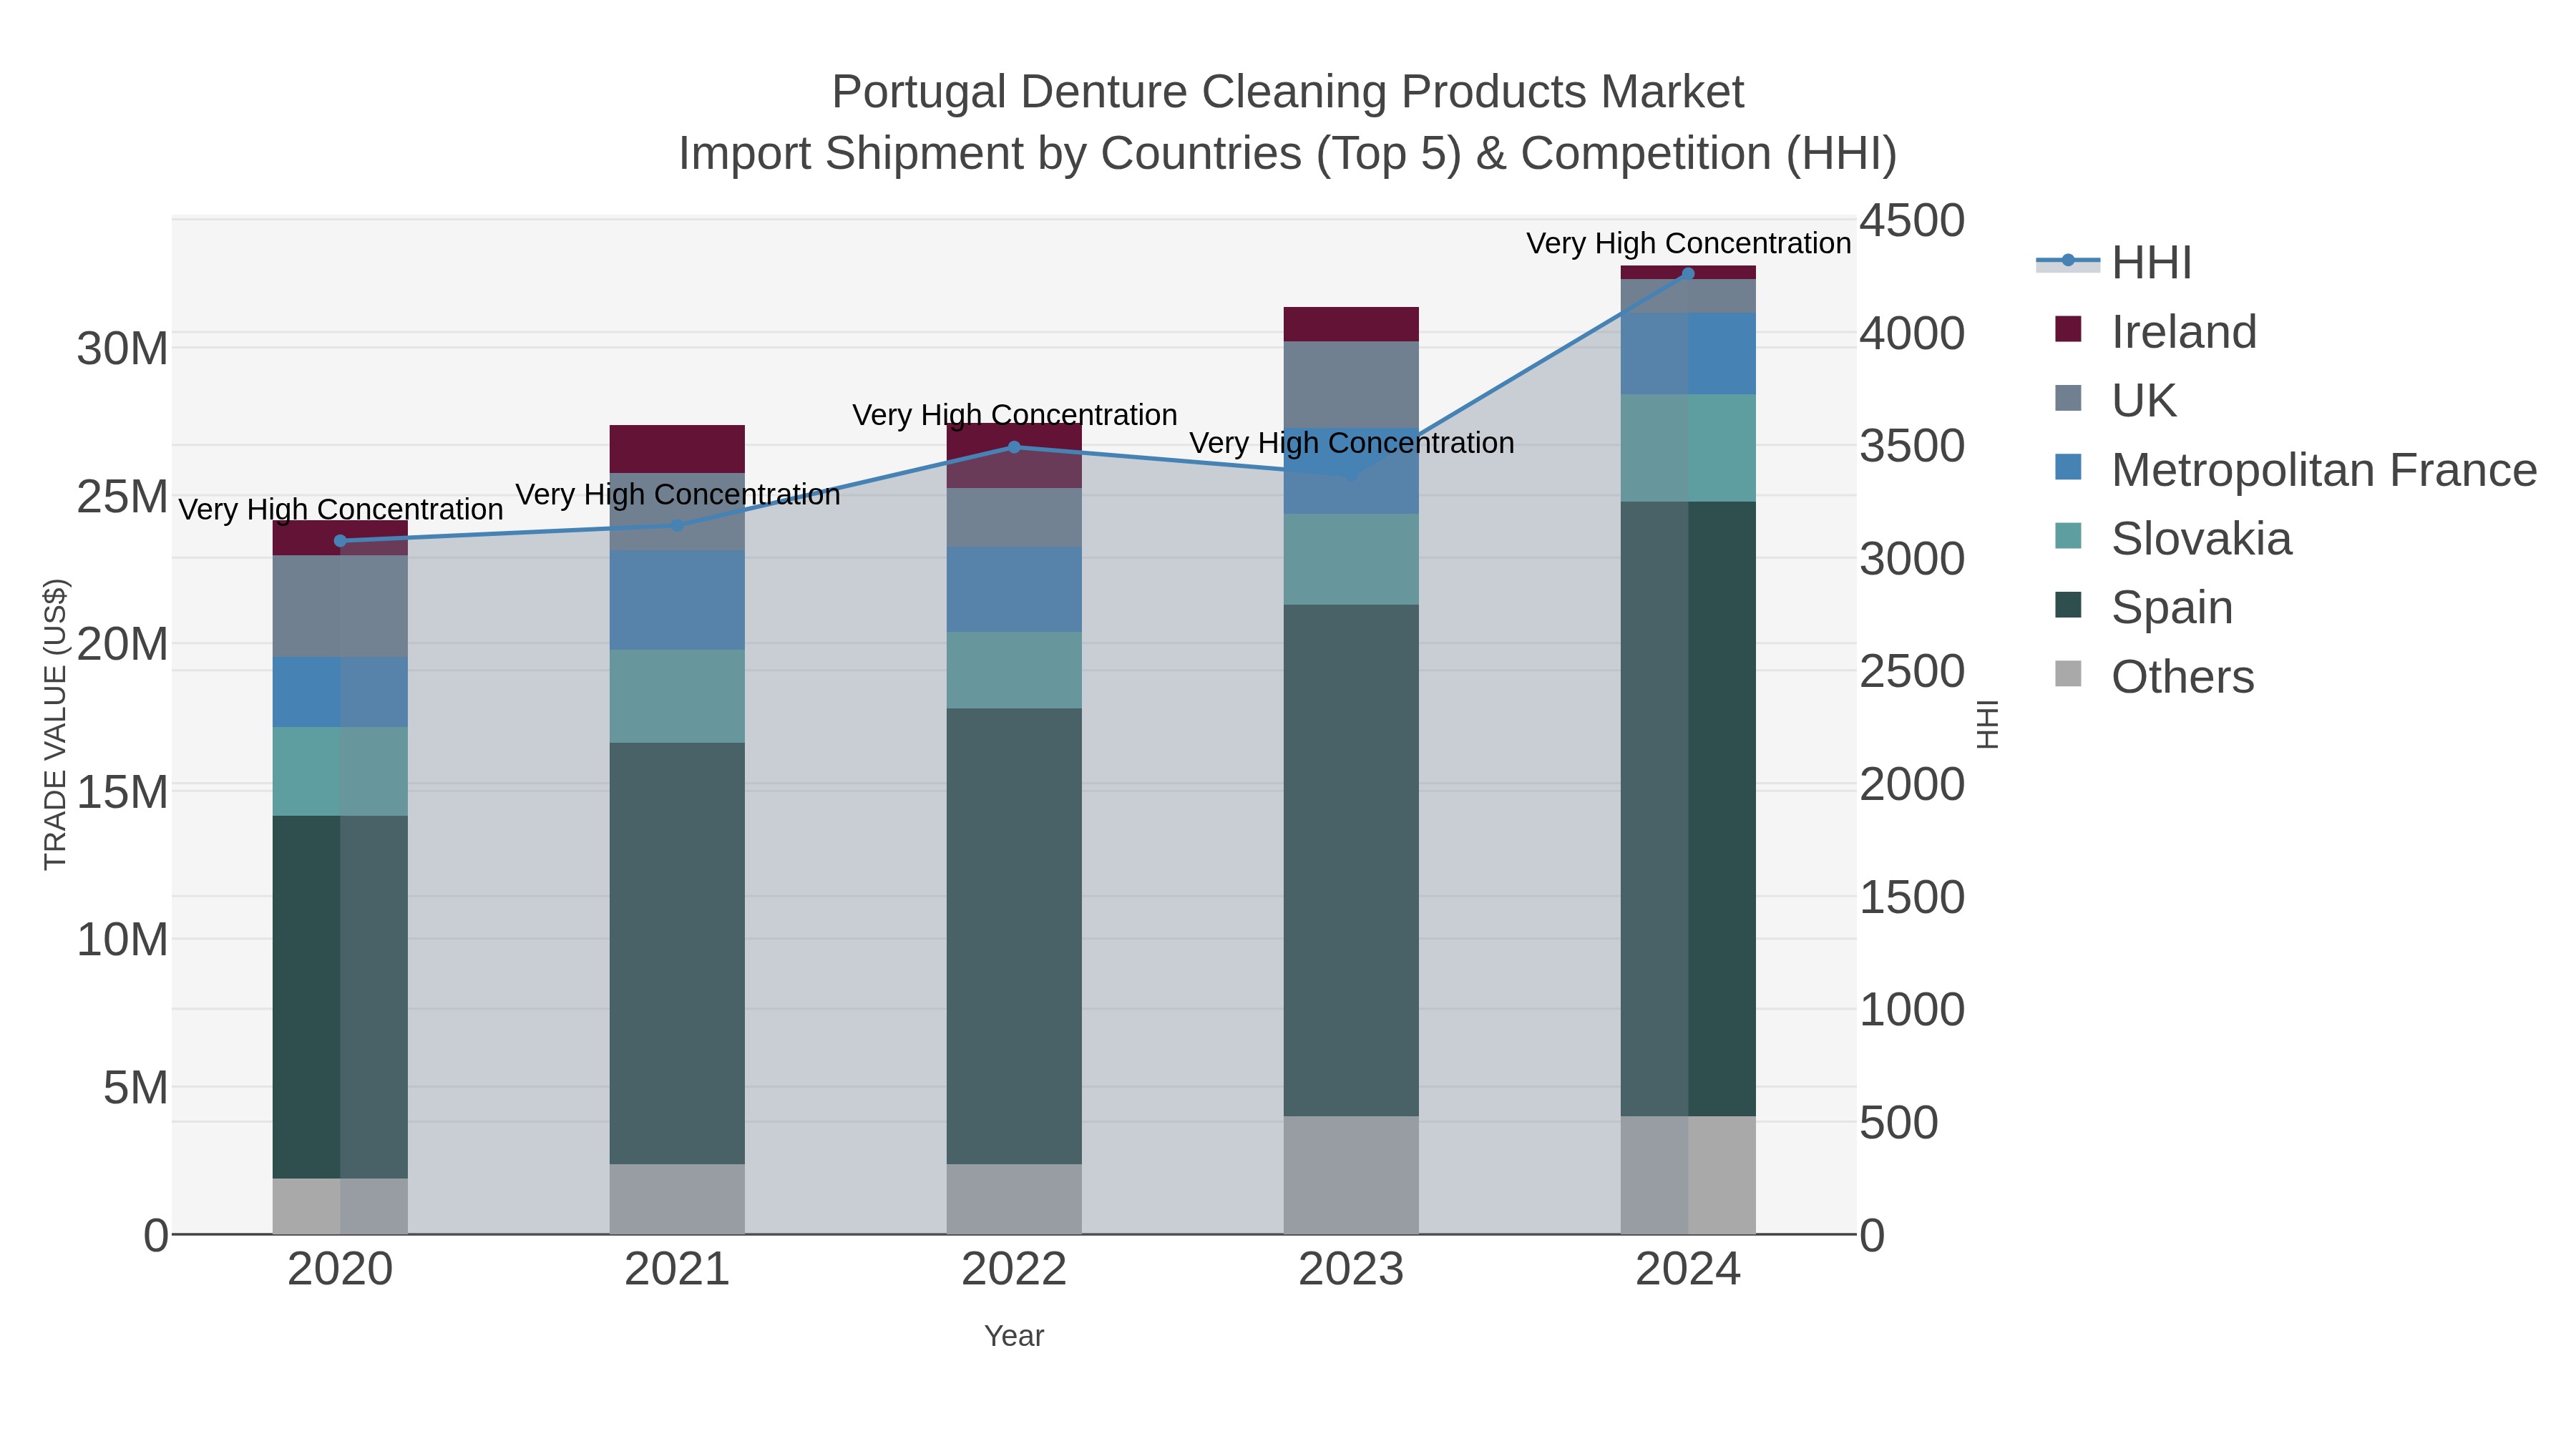The width and height of the screenshot is (2576, 1449).
Task: Click the 2024 x-axis label
Action: click(x=1688, y=1270)
